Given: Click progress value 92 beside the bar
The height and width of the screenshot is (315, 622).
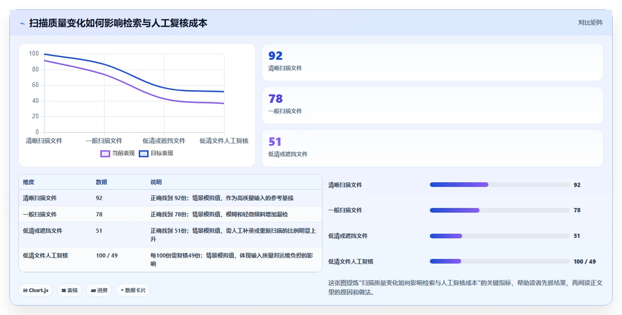Looking at the screenshot, I should [x=577, y=185].
